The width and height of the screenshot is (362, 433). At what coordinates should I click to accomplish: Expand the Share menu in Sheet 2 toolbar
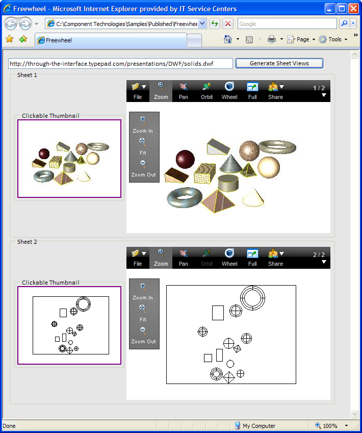coord(276,258)
